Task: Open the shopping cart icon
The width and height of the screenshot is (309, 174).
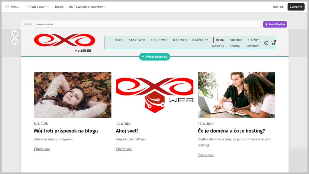Action: click(x=273, y=43)
